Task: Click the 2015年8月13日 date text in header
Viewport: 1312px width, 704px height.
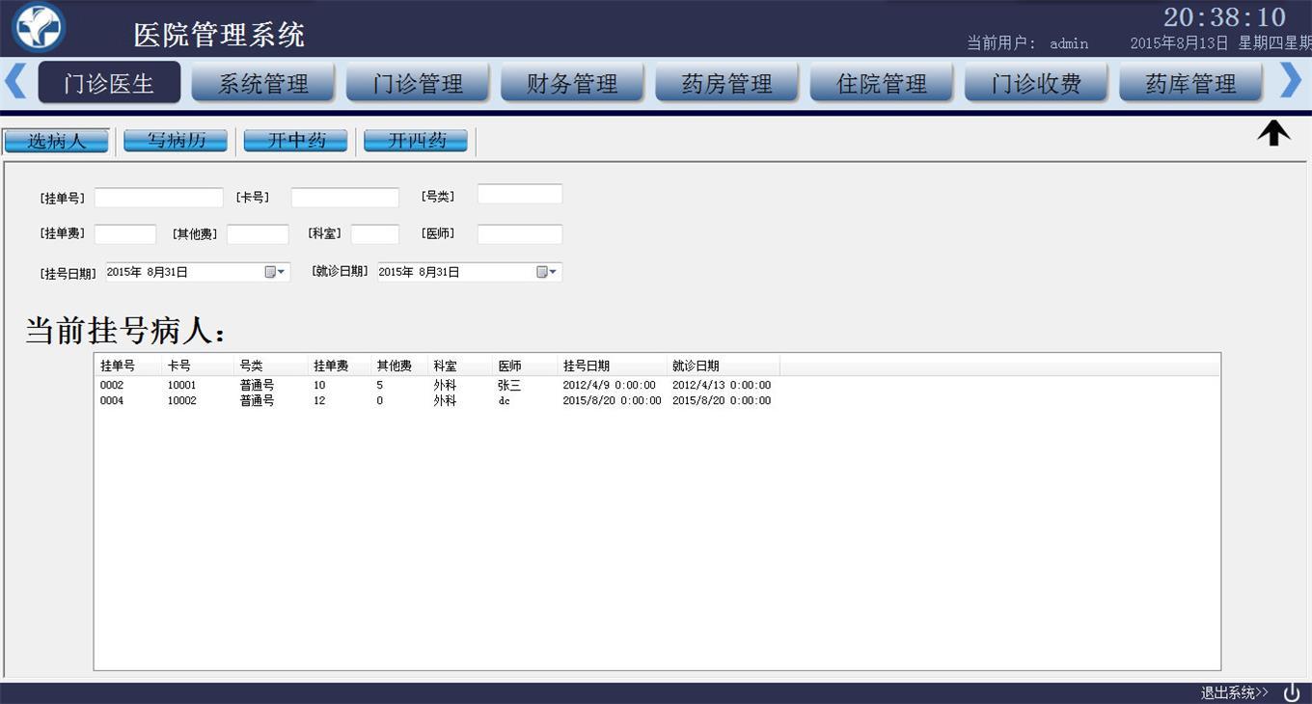Action: pos(1179,43)
